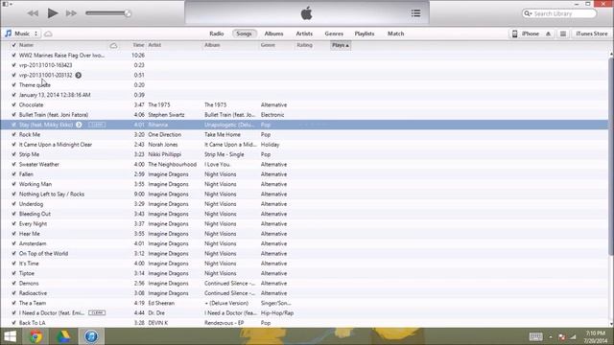Switch to the Match tab
Screen dimensions: 614x345
396,34
